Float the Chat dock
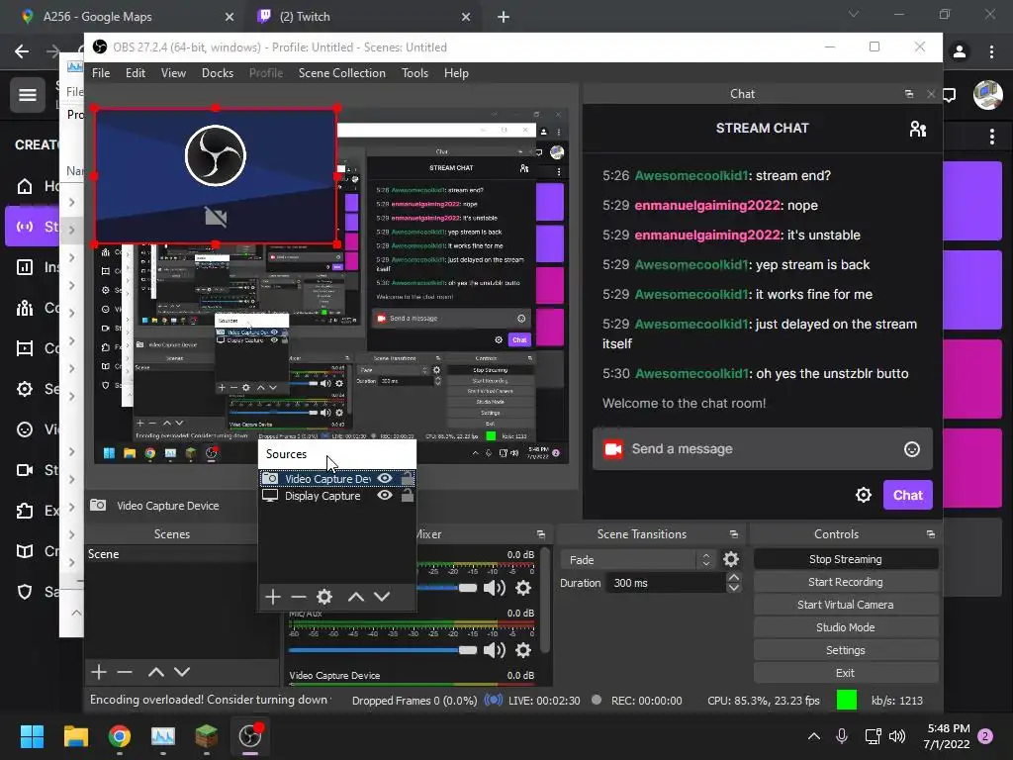1013x760 pixels. click(909, 94)
